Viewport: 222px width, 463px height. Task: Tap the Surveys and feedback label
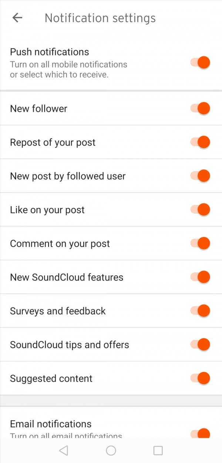tap(58, 311)
